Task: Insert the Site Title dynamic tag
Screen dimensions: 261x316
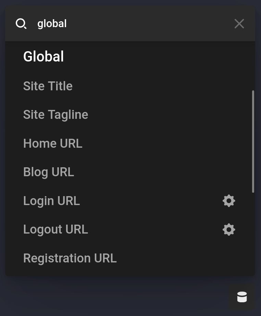Action: coord(48,86)
